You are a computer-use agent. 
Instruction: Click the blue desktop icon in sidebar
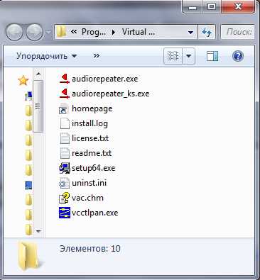point(28,185)
